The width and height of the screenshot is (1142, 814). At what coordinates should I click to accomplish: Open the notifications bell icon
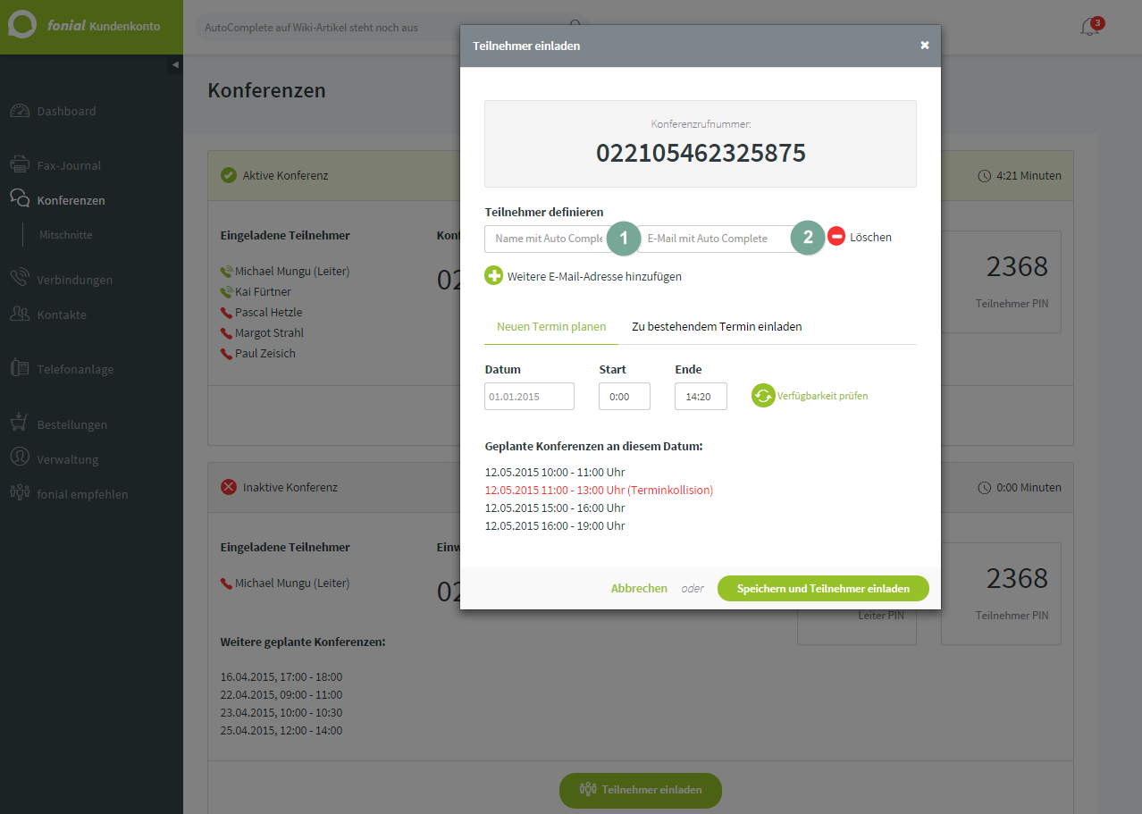pos(1089,27)
